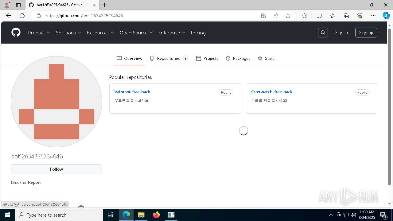Click the taskbar search box
This screenshot has width=393, height=221.
coord(59,215)
